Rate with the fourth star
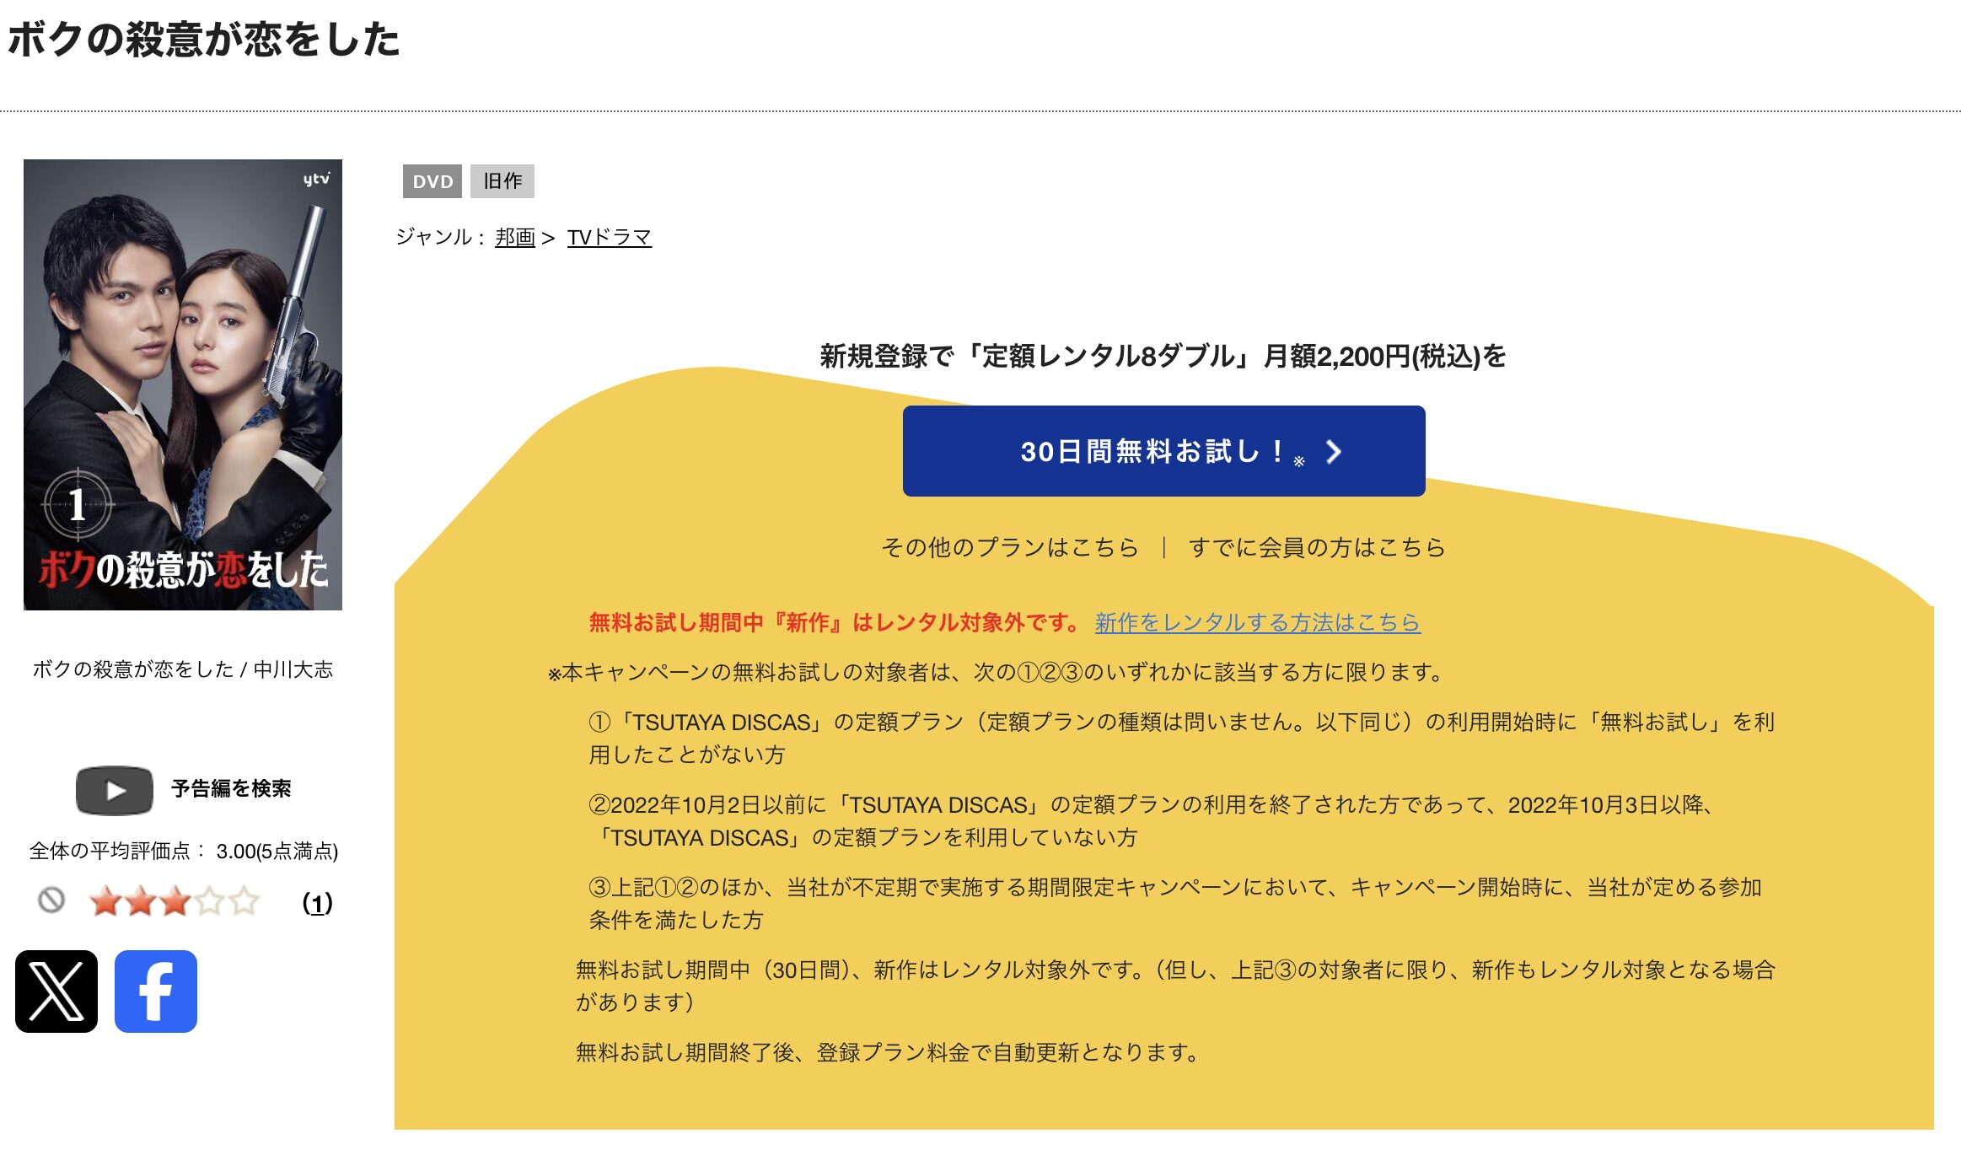 (210, 901)
